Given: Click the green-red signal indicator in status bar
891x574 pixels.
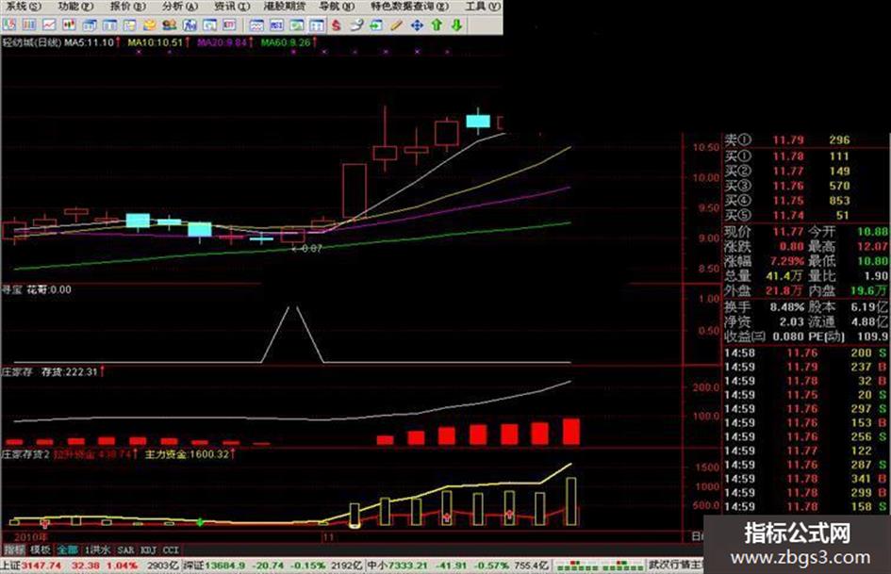Looking at the screenshot, I should point(600,566).
